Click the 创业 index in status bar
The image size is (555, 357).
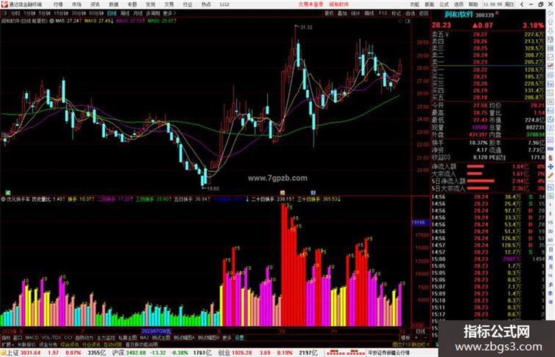click(224, 353)
